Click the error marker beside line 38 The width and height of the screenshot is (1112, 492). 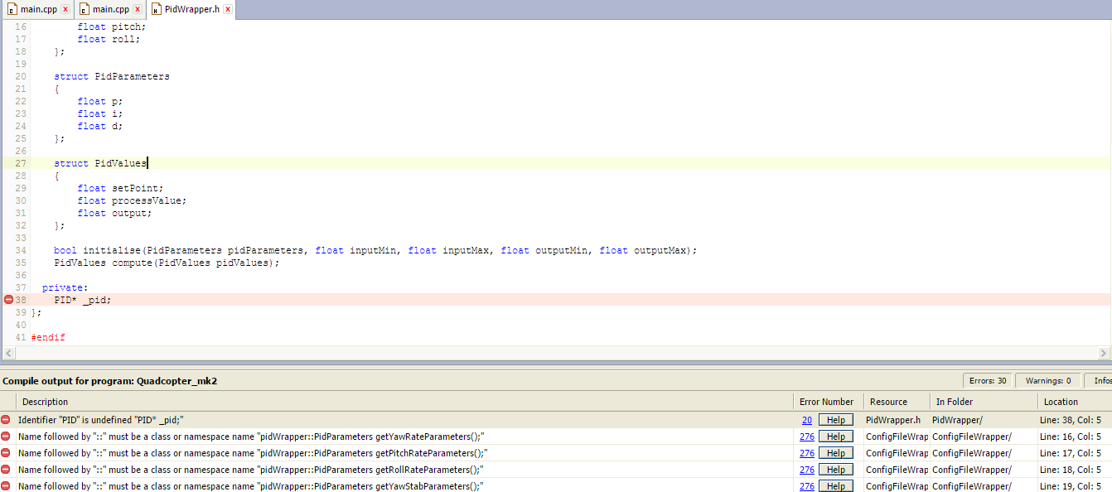pos(8,300)
